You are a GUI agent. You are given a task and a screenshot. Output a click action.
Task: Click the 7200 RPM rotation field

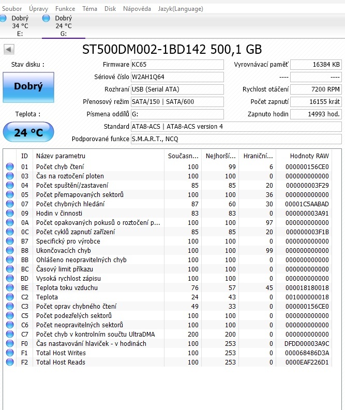(316, 89)
